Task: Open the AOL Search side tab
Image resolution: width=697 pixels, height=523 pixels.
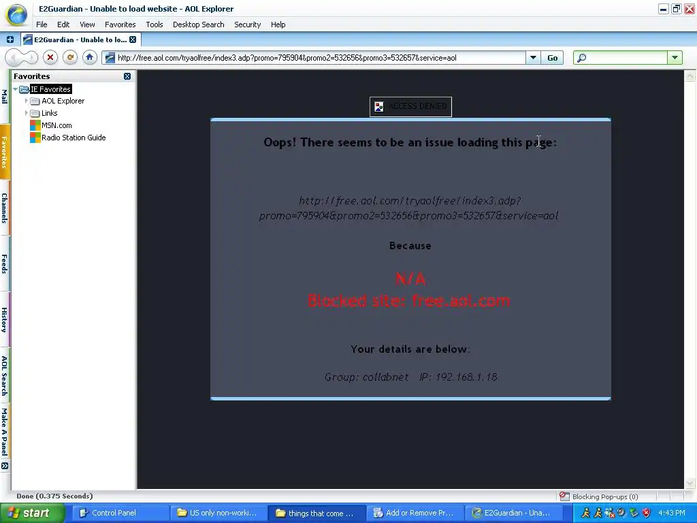Action: coord(5,376)
